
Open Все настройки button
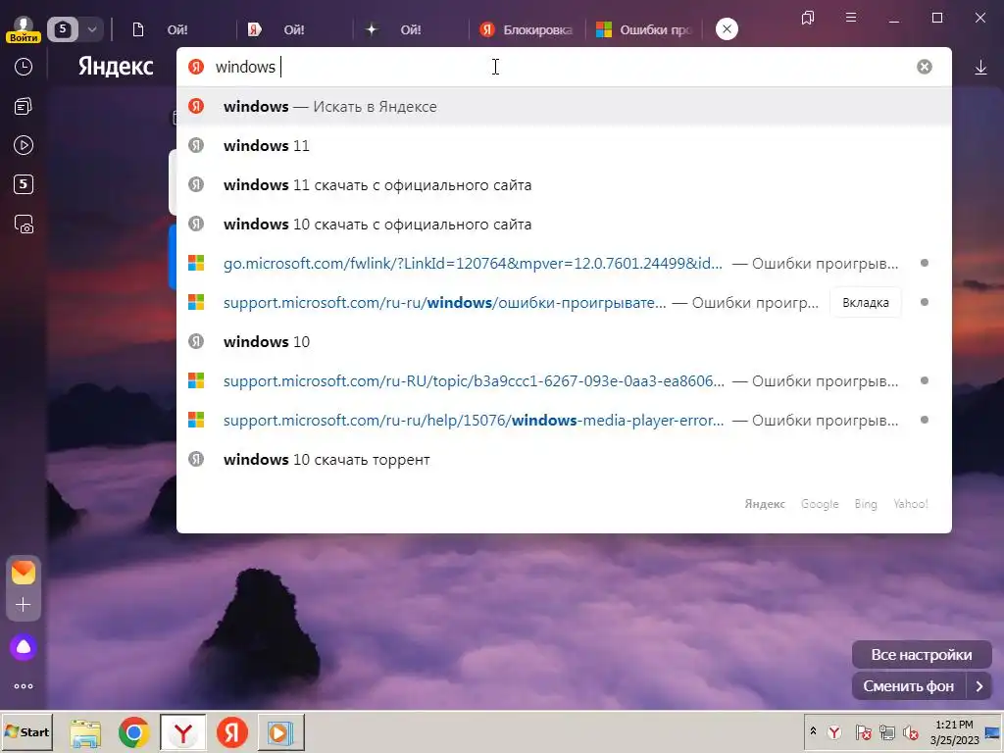point(922,655)
